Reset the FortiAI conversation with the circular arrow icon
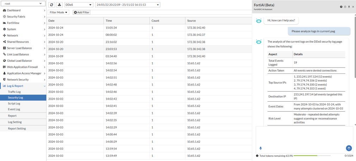 coord(345,7)
